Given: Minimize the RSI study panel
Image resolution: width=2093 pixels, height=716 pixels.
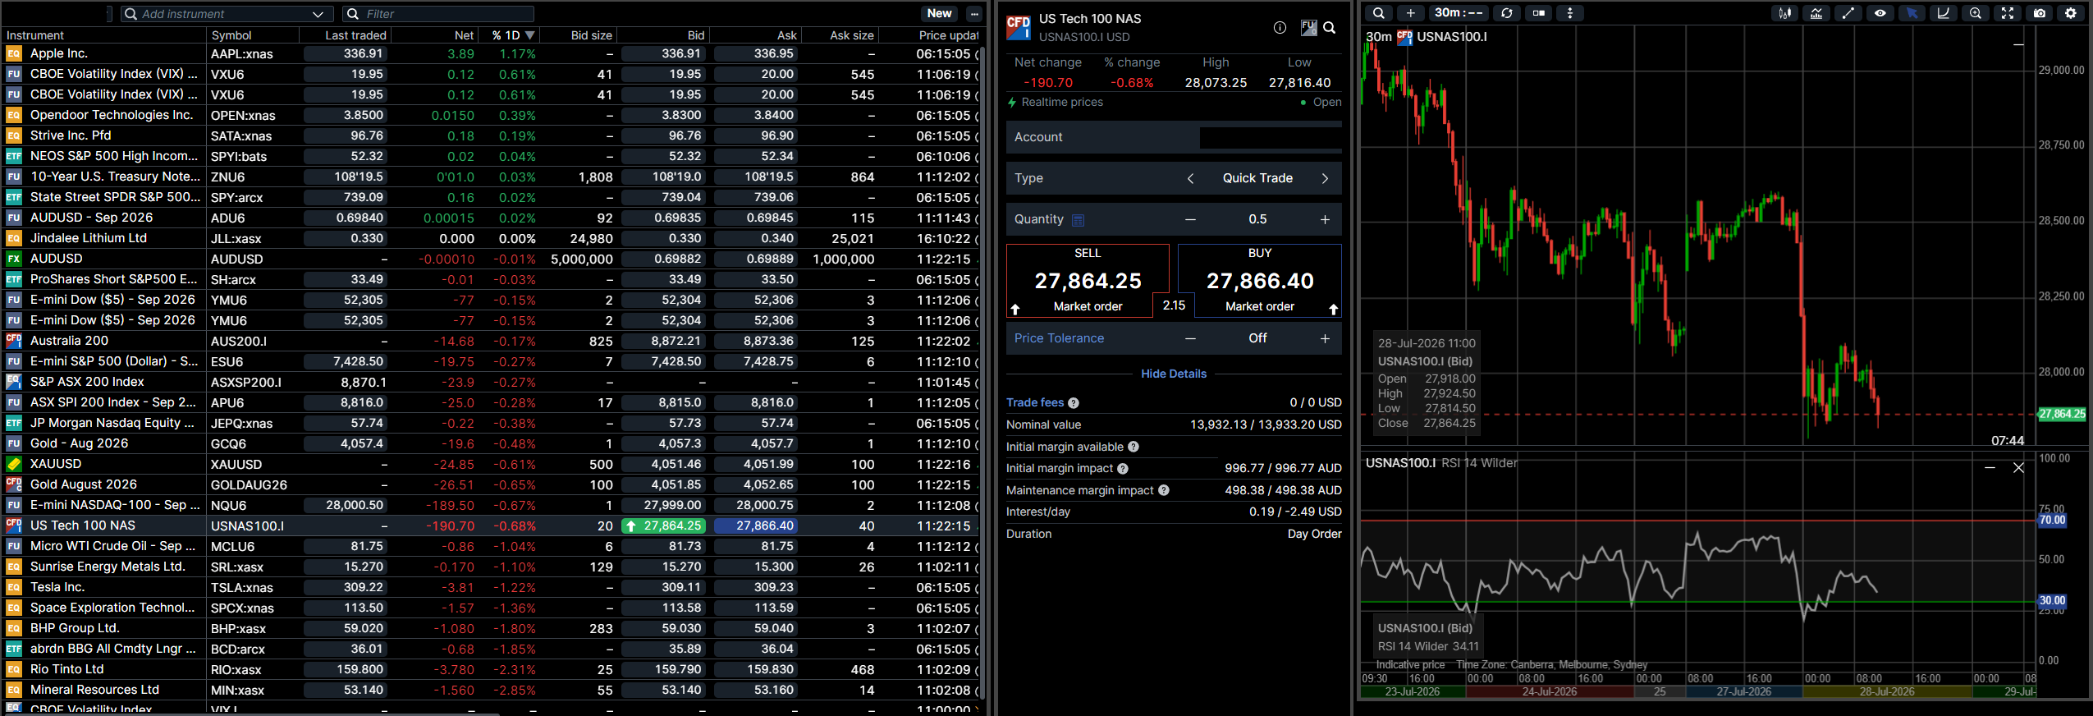Looking at the screenshot, I should (1990, 468).
